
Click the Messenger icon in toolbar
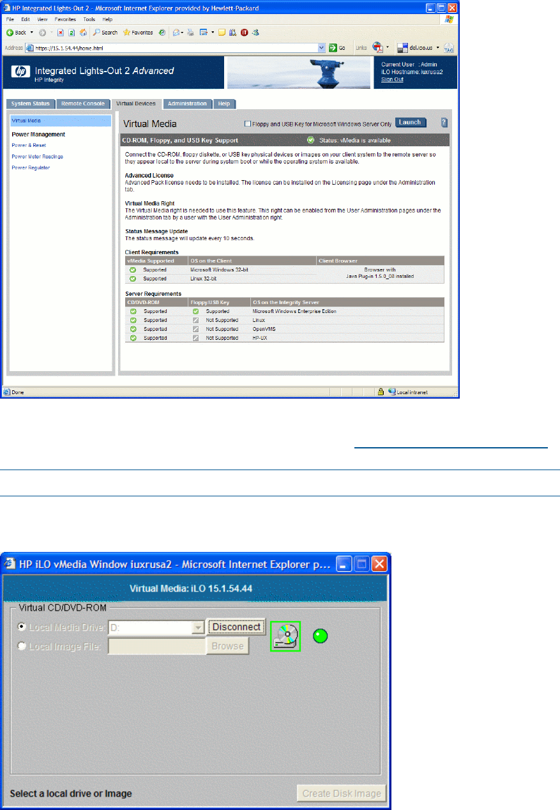click(255, 32)
